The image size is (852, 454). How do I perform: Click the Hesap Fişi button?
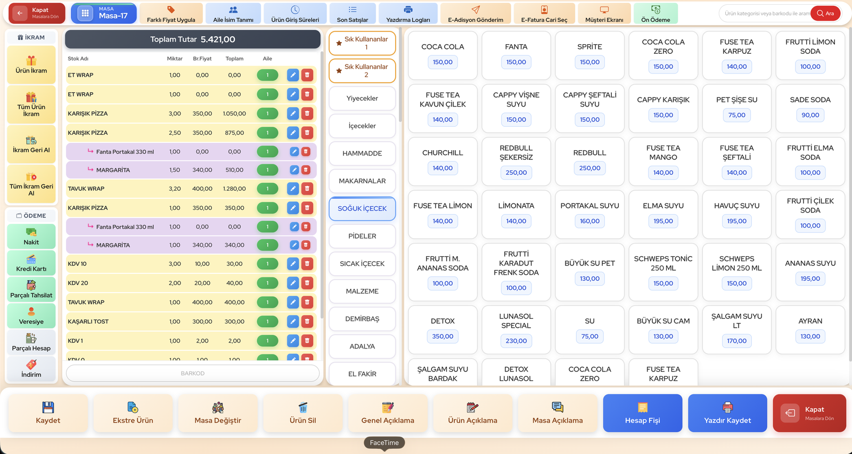coord(643,413)
